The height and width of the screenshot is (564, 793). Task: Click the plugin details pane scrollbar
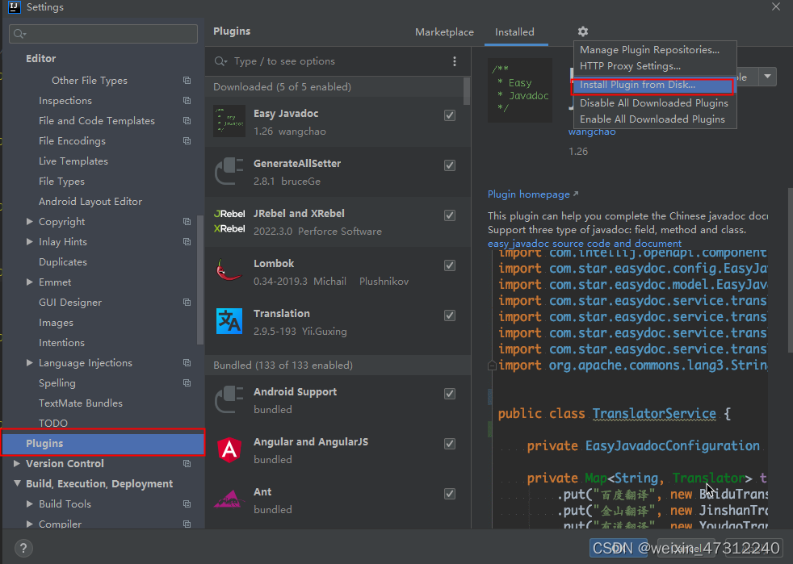pos(790,270)
